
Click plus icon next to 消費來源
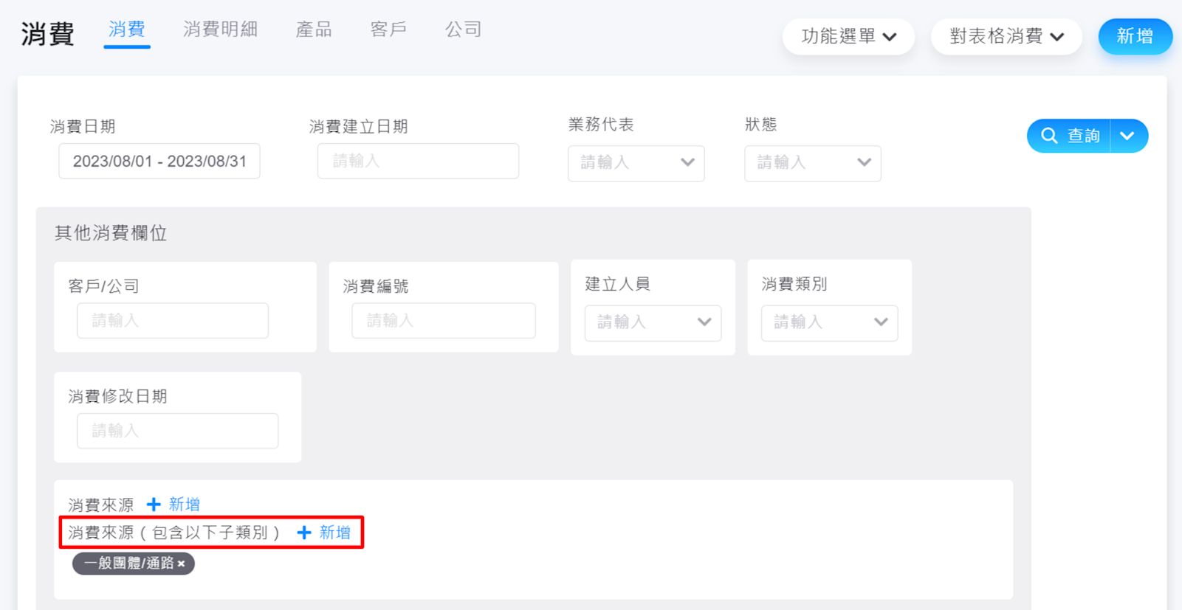pos(154,505)
